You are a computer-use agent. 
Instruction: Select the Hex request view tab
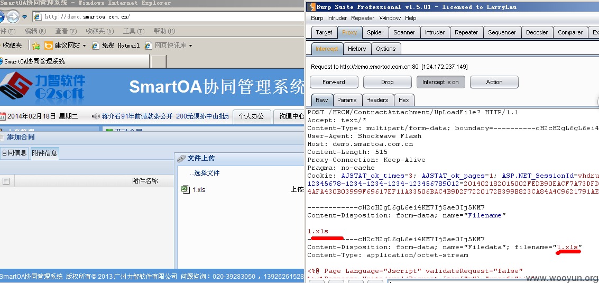coord(404,100)
